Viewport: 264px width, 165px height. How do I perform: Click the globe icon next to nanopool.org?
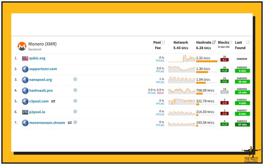25,80
